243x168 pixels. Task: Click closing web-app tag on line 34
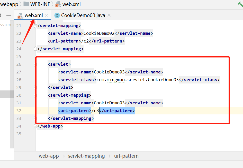point(50,126)
